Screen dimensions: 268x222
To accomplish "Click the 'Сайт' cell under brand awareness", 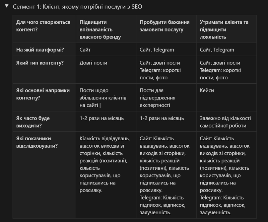I will 106,50.
